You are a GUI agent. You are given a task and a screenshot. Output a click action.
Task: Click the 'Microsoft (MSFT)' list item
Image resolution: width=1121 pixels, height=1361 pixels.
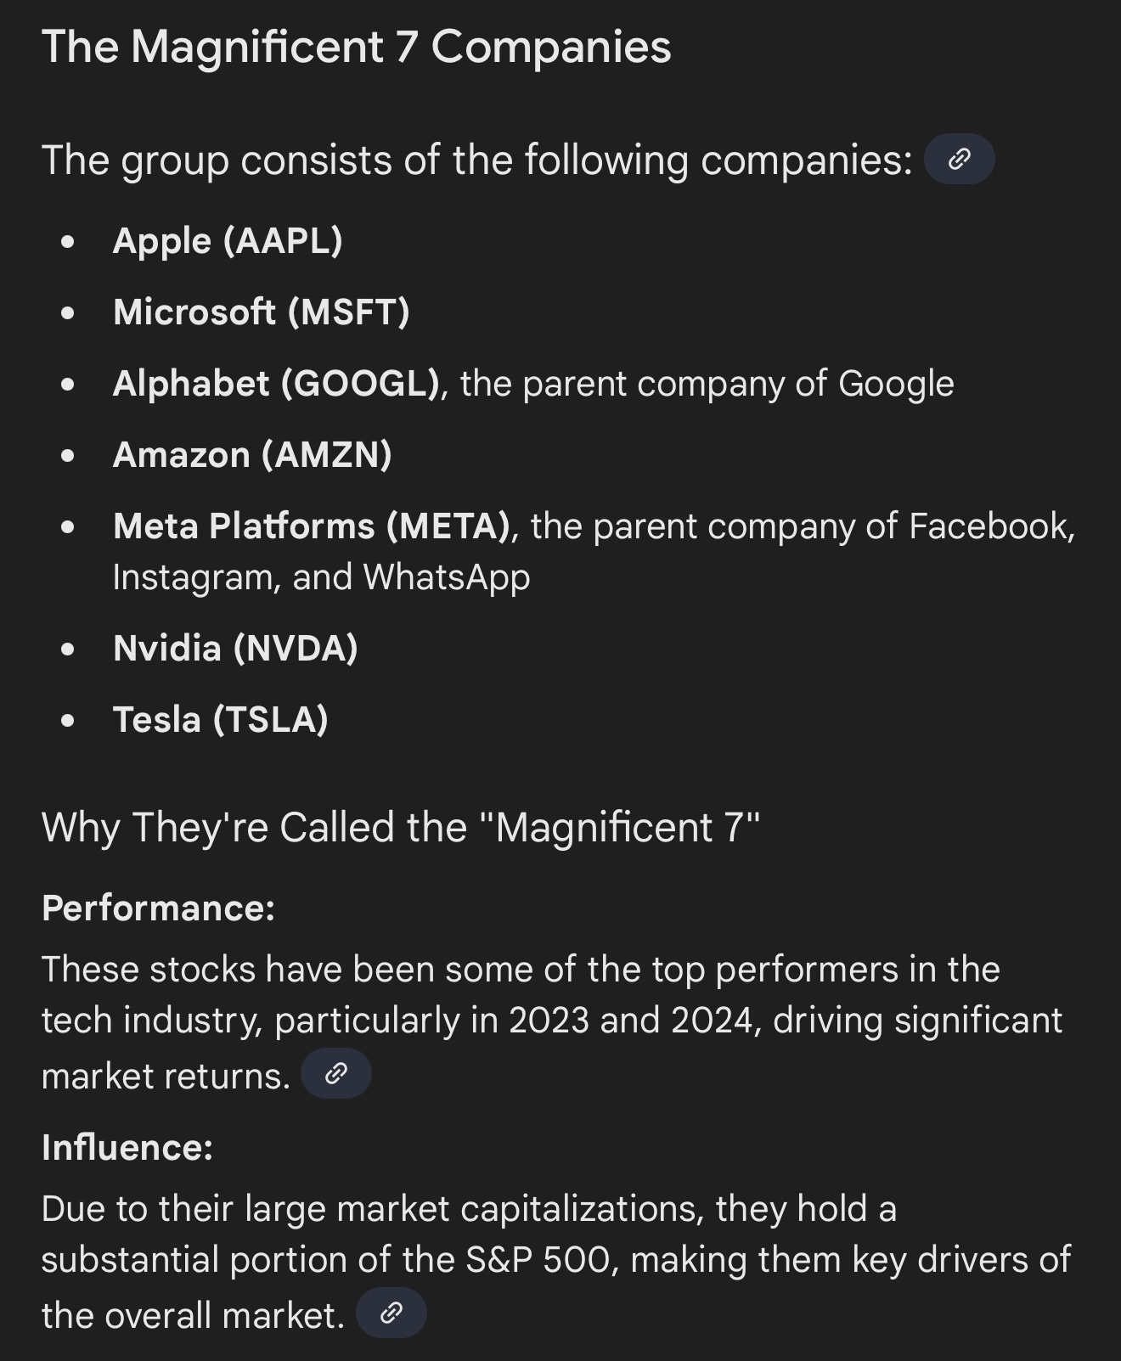click(x=261, y=312)
